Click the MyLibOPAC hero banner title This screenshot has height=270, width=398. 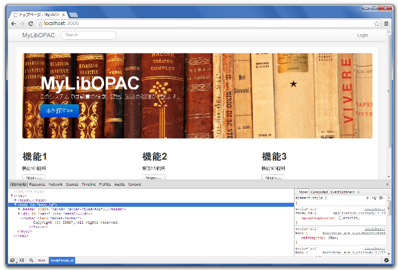[90, 83]
